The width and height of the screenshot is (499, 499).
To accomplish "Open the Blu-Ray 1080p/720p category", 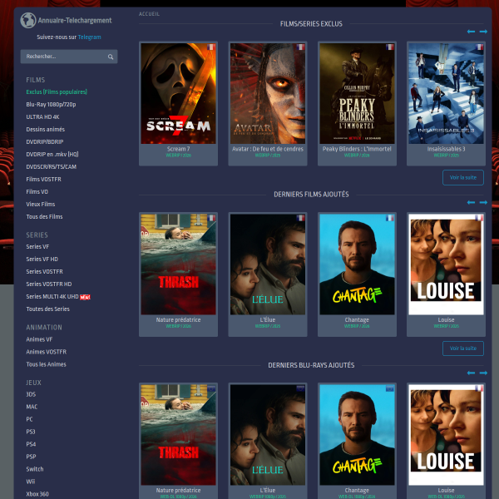I will [x=51, y=104].
